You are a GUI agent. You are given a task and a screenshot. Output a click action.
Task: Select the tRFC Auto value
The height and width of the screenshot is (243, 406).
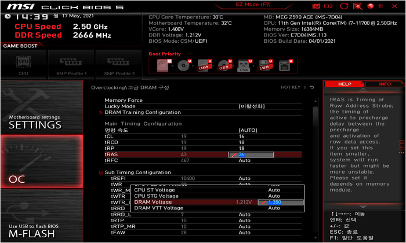coord(244,160)
